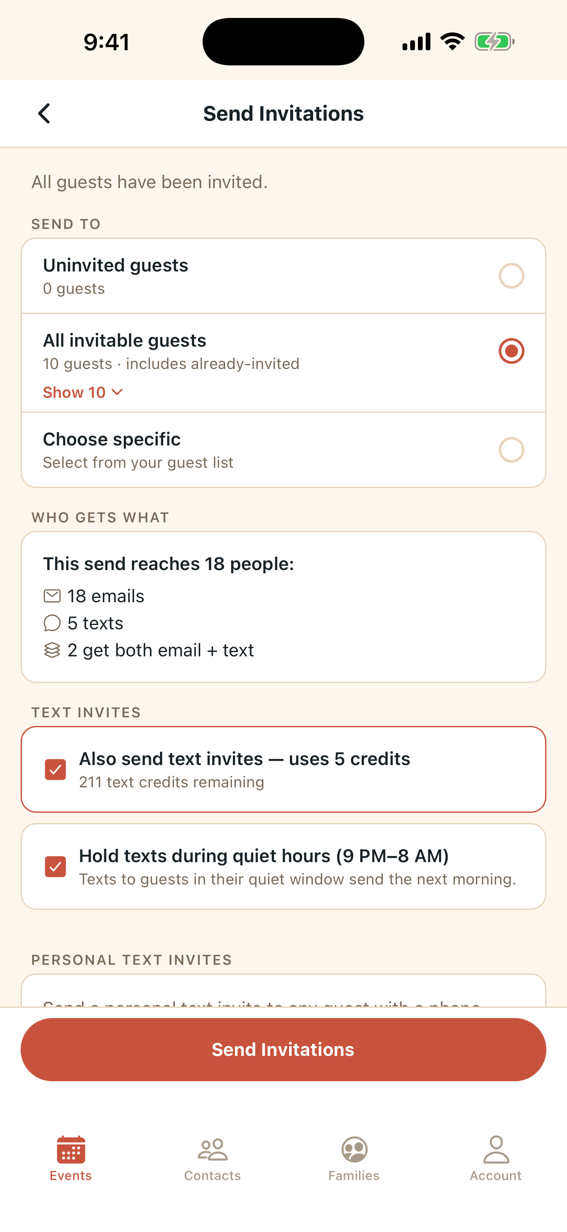Tap the back arrow icon

tap(44, 113)
